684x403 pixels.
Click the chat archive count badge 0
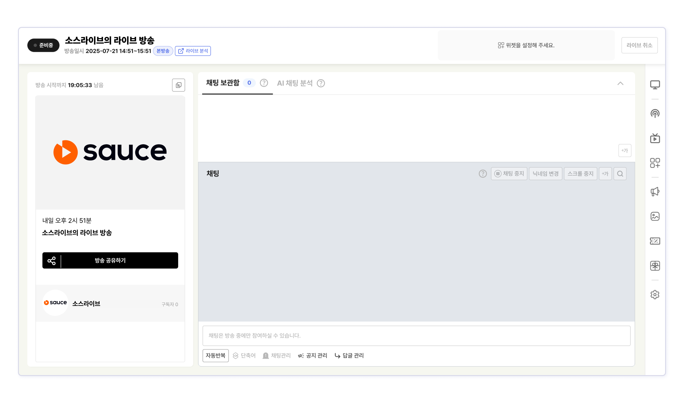click(x=249, y=83)
